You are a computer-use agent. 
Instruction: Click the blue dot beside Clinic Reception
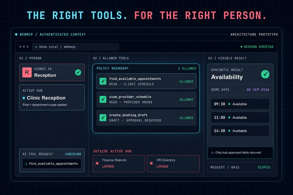coord(24,98)
